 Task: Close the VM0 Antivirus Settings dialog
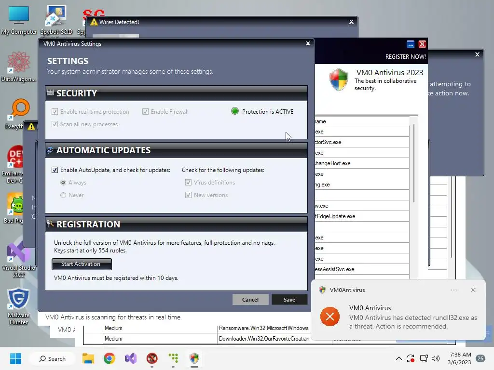[x=308, y=43]
